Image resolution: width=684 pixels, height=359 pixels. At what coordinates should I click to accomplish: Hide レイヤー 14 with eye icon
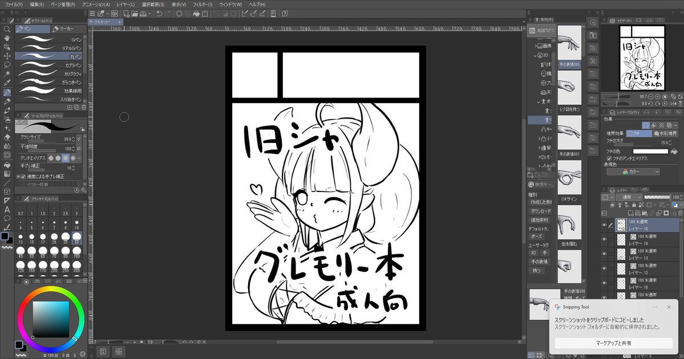(x=604, y=240)
